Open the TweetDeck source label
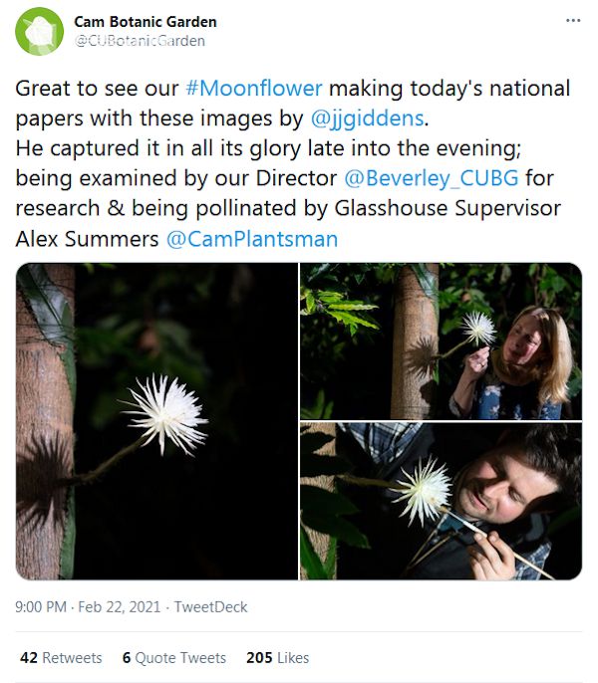The width and height of the screenshot is (598, 683). coord(209,606)
